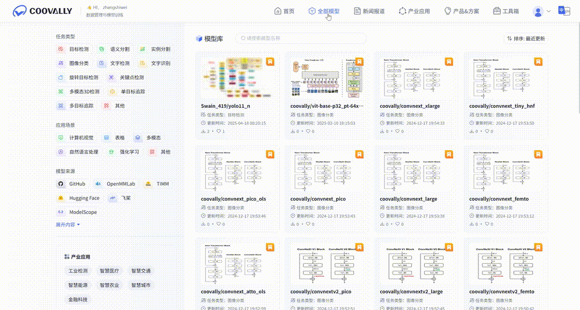Filter by 多模态3D检测 task type
This screenshot has height=310, width=580.
coord(78,92)
